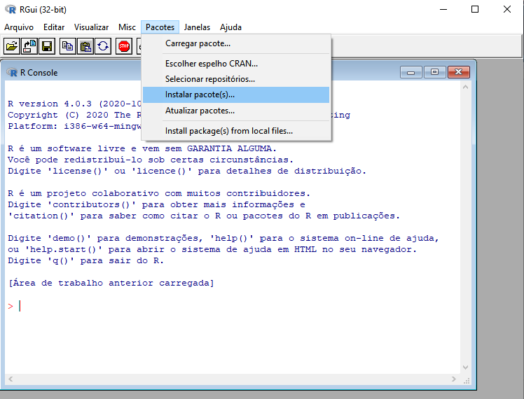Close the open Pacotes menu header
The width and height of the screenshot is (524, 399).
(160, 27)
